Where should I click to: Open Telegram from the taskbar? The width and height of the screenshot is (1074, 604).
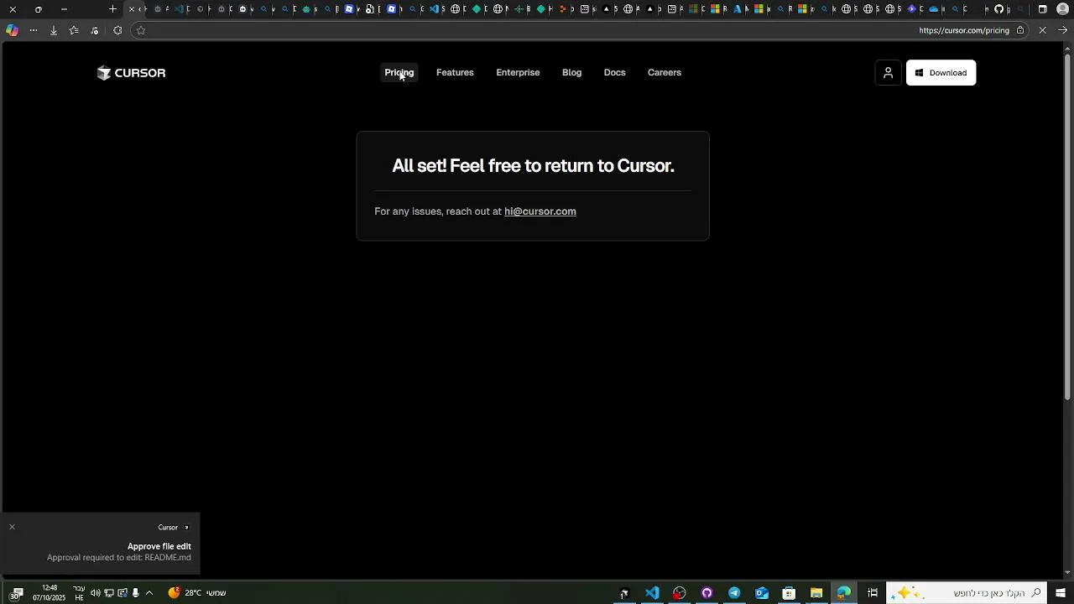pyautogui.click(x=734, y=593)
